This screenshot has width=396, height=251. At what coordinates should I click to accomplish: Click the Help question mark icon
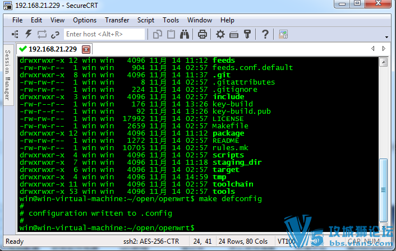pos(265,34)
